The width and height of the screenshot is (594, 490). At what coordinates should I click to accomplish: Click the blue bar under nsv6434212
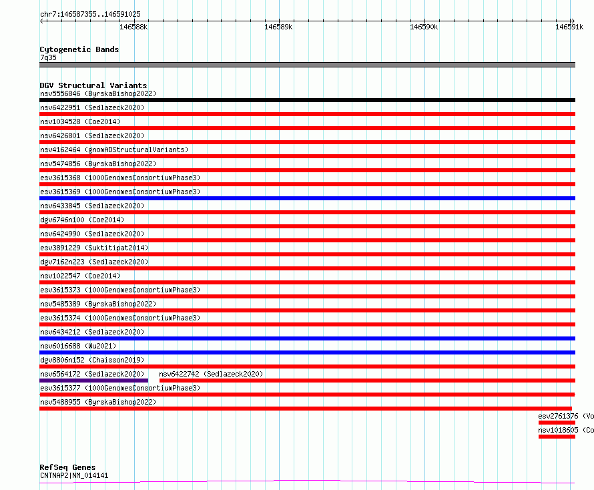coord(307,338)
